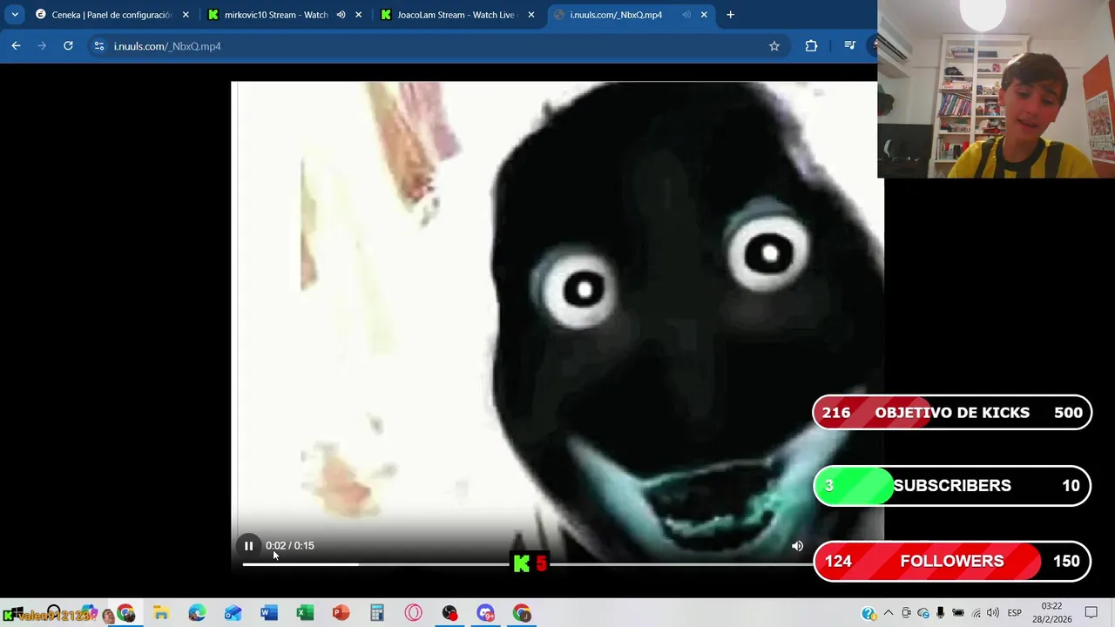Pause the video with the pause button

click(248, 546)
